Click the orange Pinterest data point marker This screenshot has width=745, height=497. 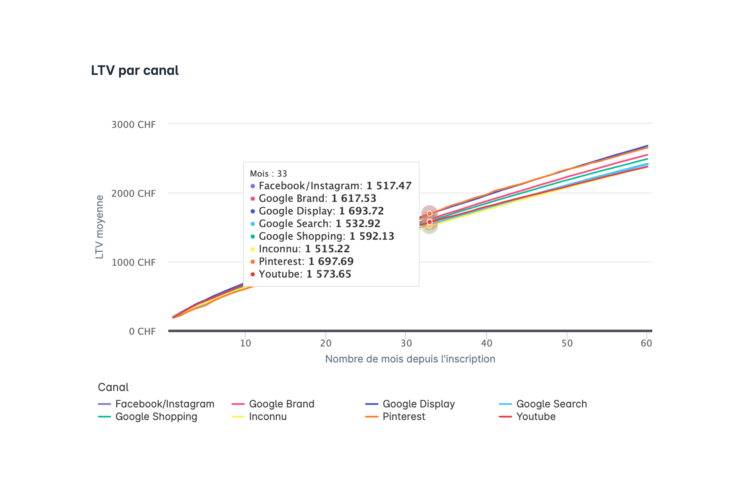point(430,214)
